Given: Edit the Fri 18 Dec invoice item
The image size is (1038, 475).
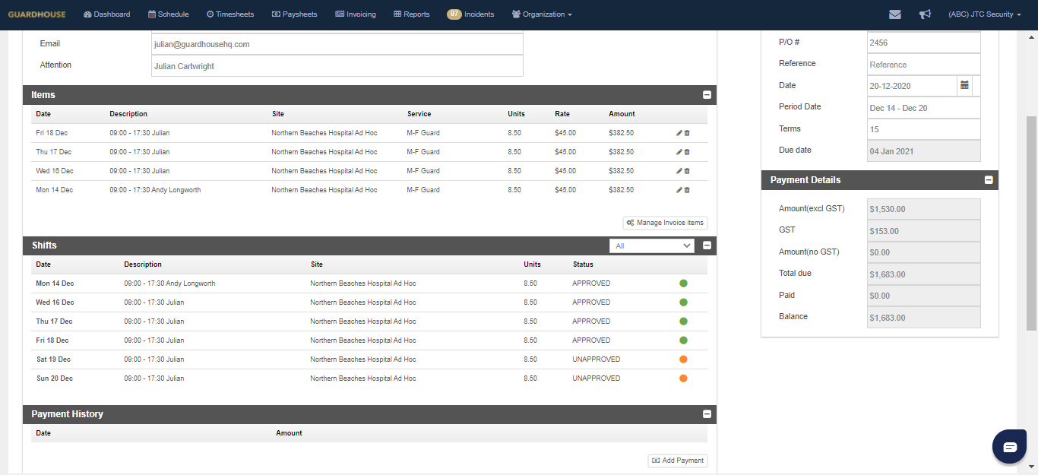Looking at the screenshot, I should (679, 133).
